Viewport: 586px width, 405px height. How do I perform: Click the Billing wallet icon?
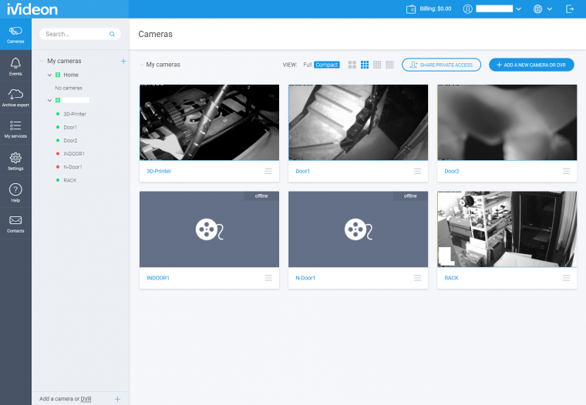411,9
